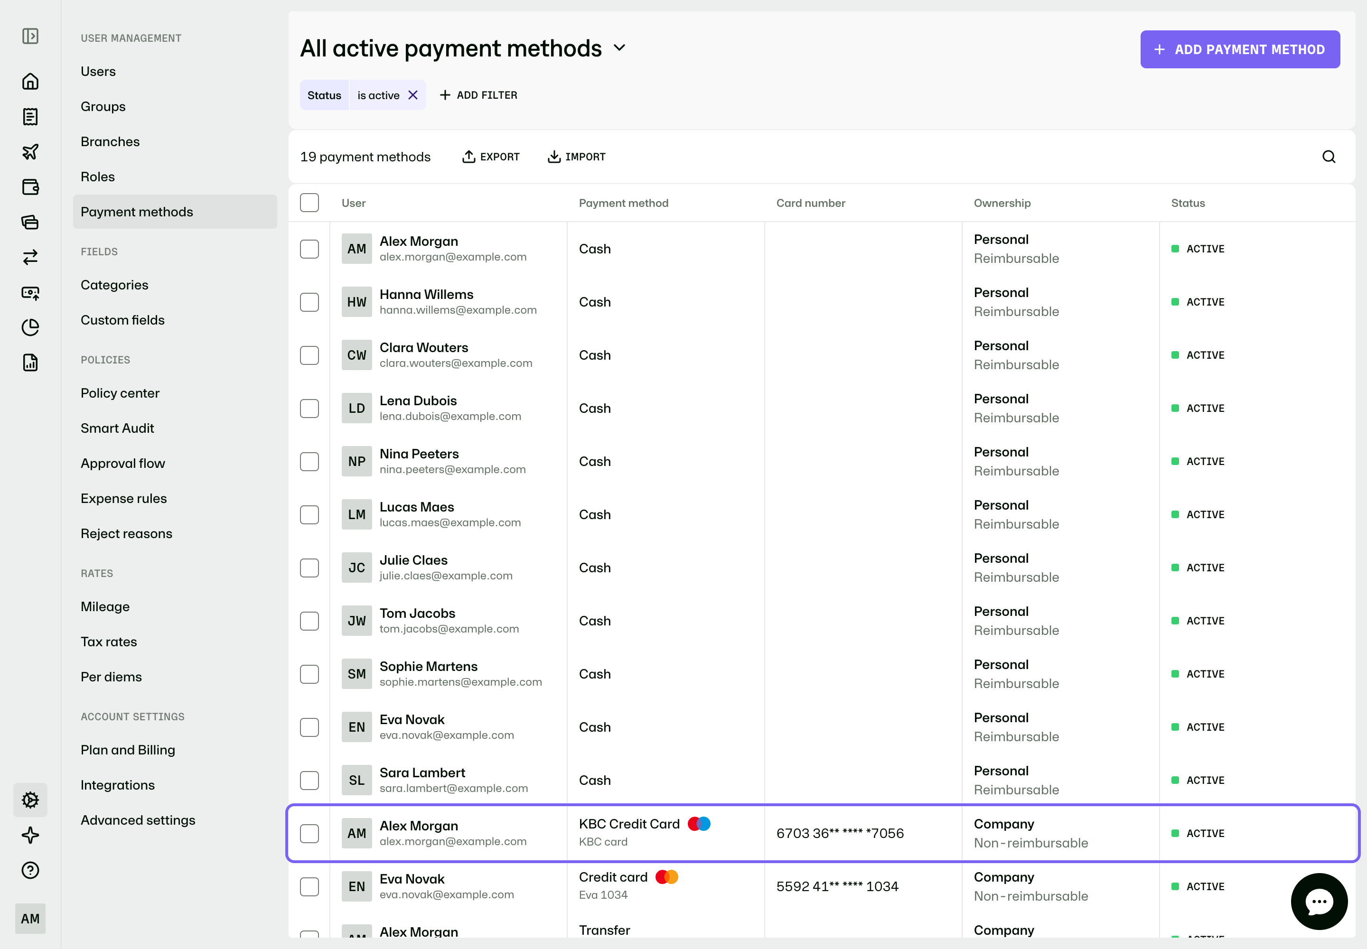Open the transfer arrows icon
The image size is (1367, 949).
30,257
